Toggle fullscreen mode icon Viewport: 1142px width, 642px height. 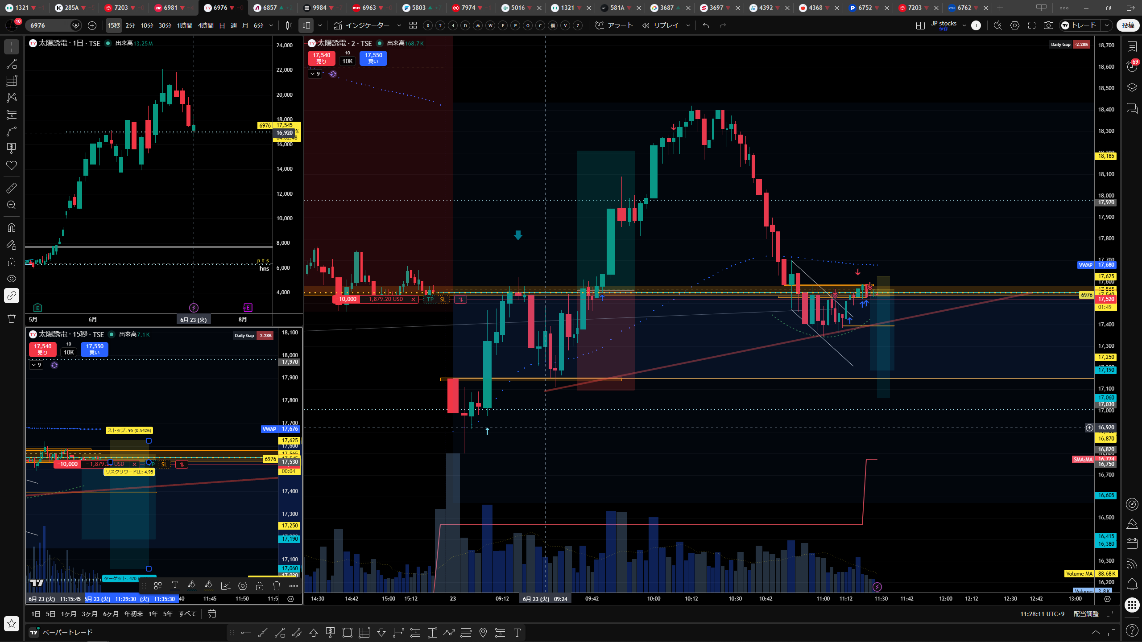click(1031, 25)
